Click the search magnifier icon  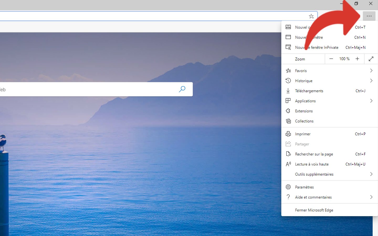pos(182,89)
